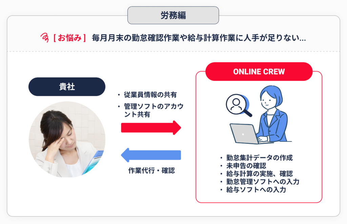Screen dimensions: 347x224
Task: Click the 従業員情報の共有 bullet text
Action: (x=150, y=95)
